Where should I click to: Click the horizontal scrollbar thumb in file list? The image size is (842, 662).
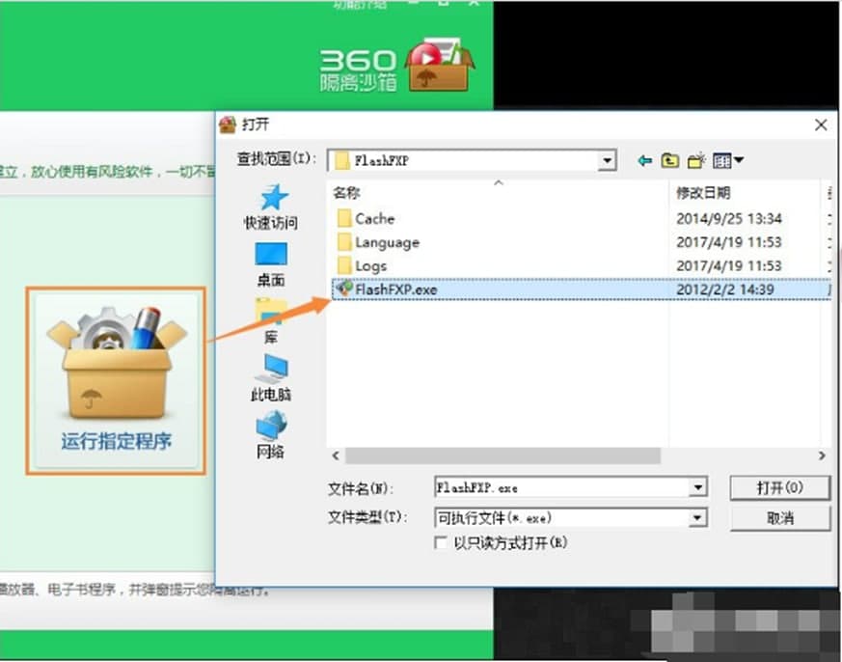coord(502,455)
